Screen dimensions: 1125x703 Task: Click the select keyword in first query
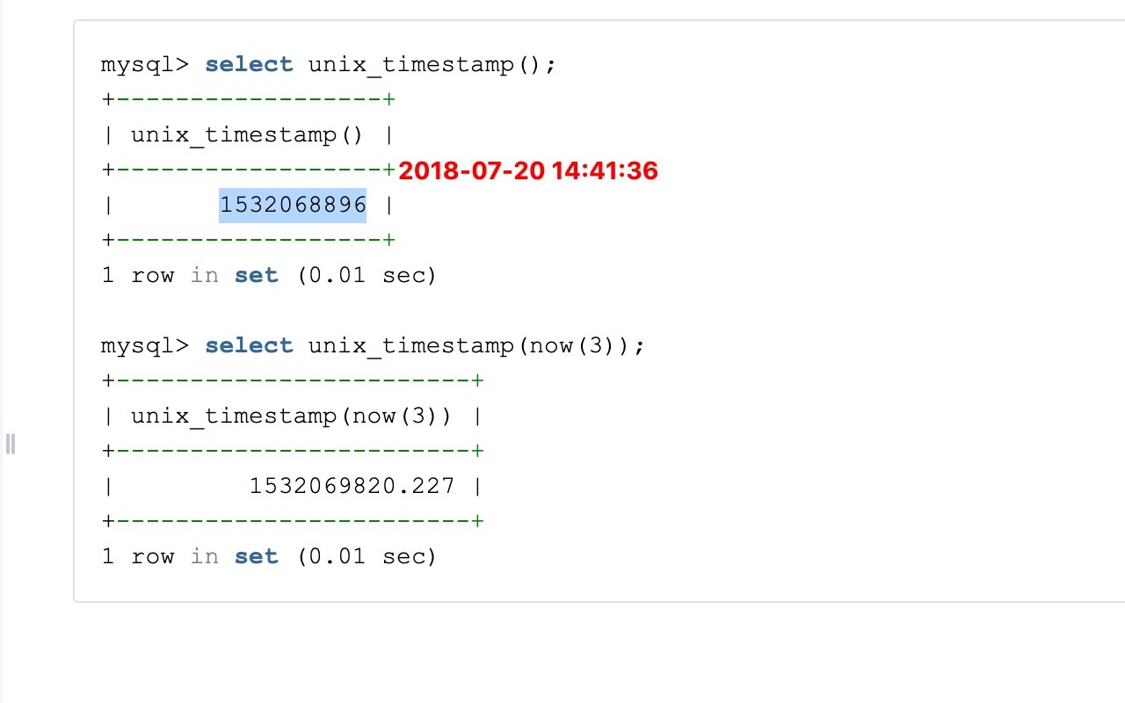249,65
